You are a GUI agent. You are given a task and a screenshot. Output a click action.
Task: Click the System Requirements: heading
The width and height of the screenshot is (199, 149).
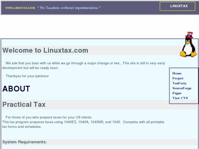click(24, 142)
